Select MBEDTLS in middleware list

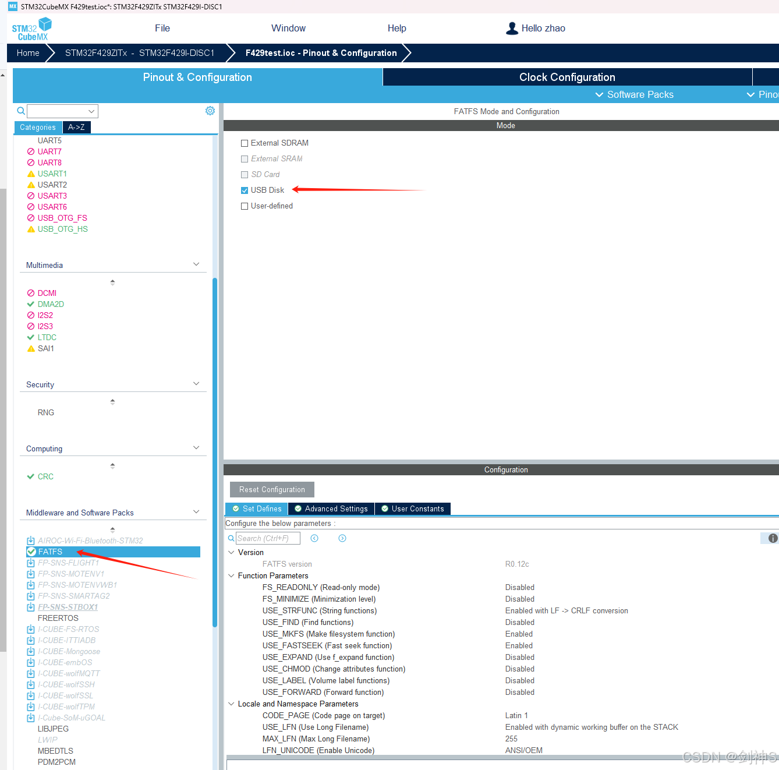55,751
